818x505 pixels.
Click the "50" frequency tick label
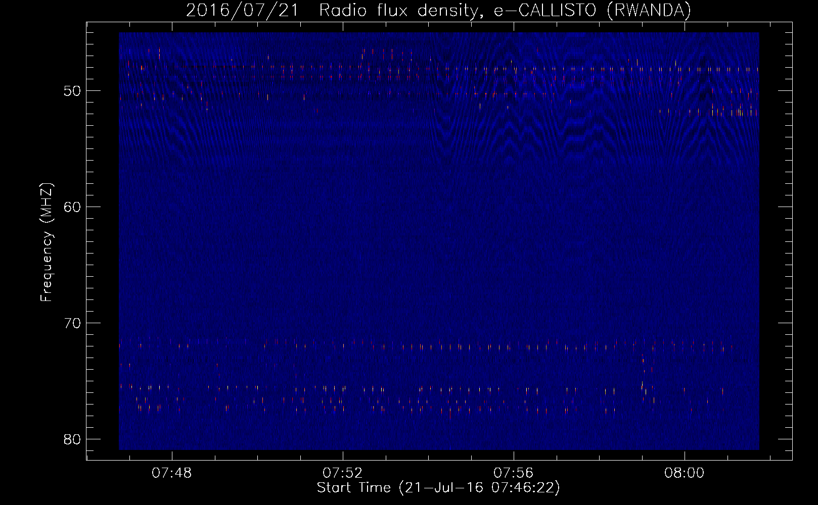coord(72,91)
